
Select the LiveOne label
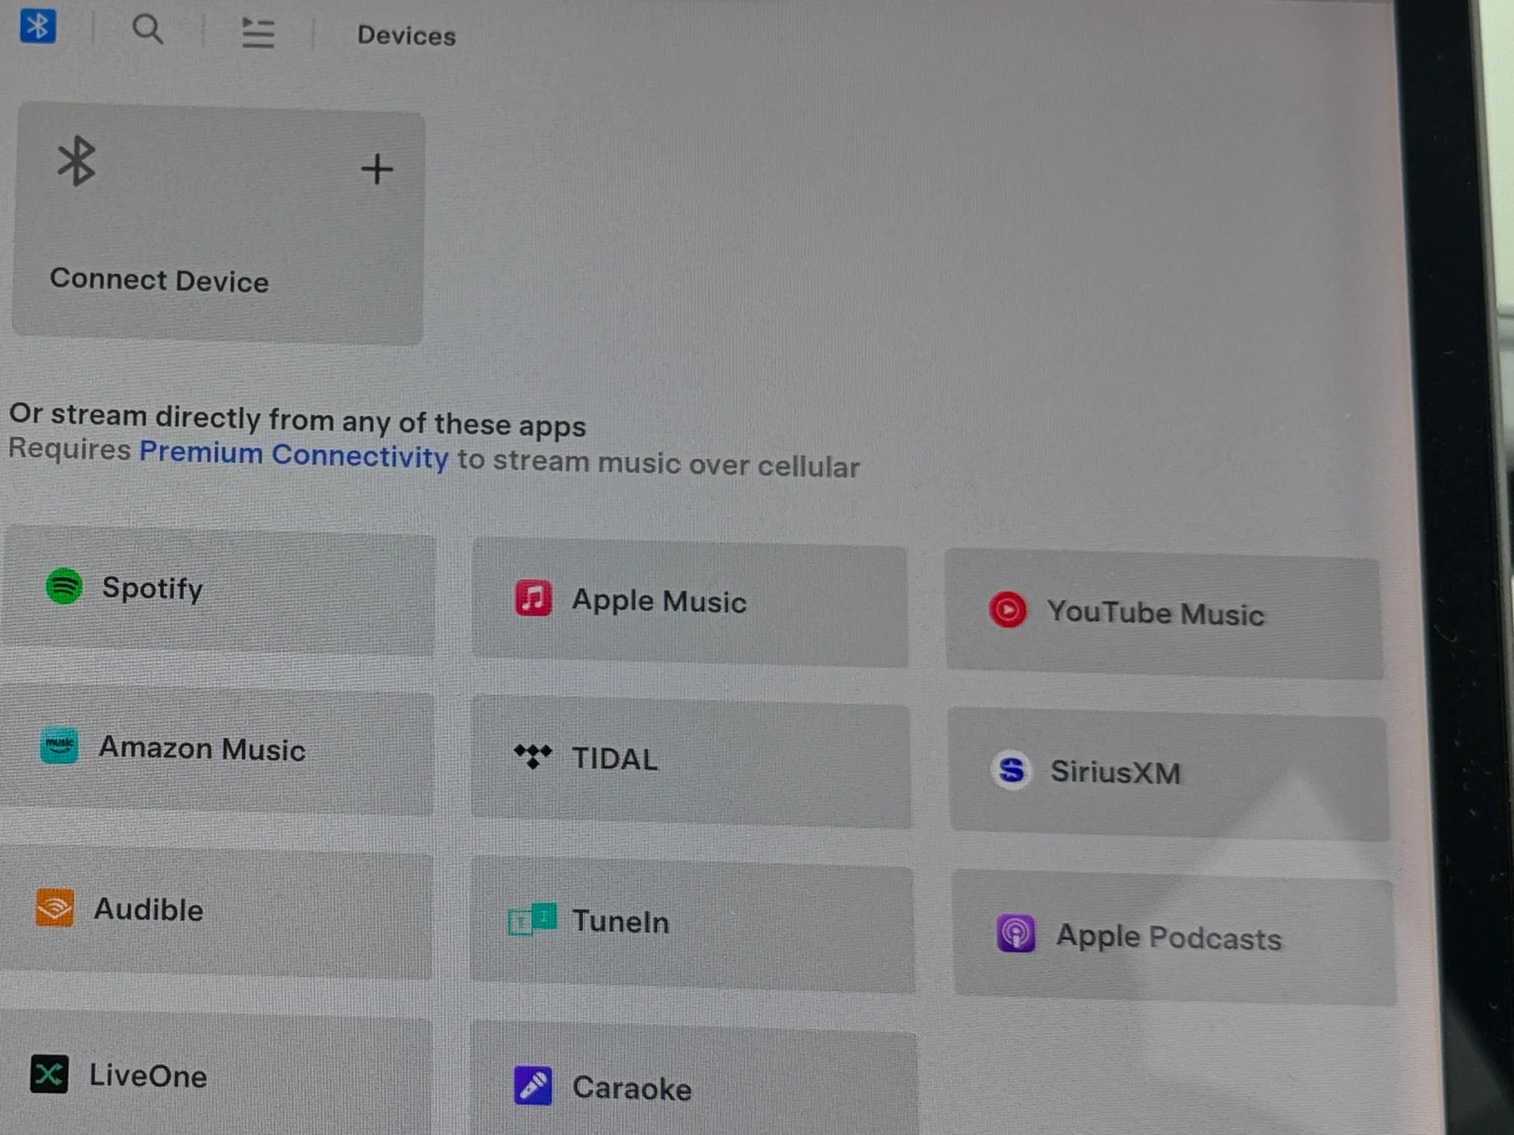[x=148, y=1075]
